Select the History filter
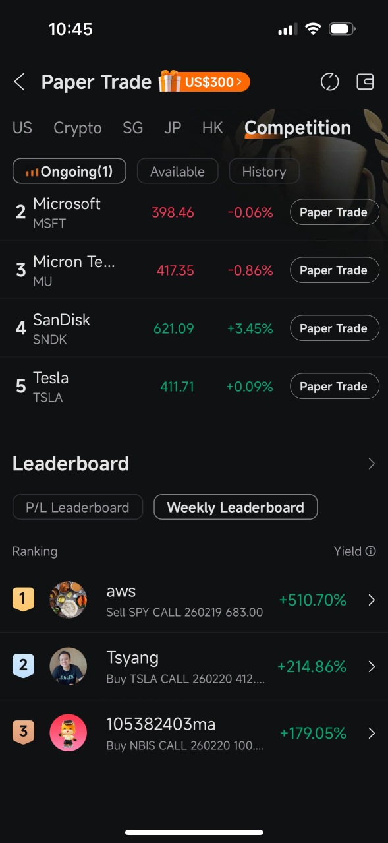Image resolution: width=388 pixels, height=843 pixels. point(264,172)
